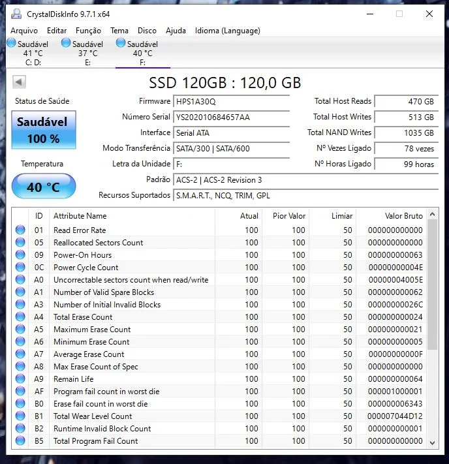Click the previous disk arrow button
This screenshot has height=464, width=449.
19,82
